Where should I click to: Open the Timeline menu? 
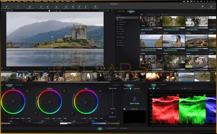pos(25,1)
